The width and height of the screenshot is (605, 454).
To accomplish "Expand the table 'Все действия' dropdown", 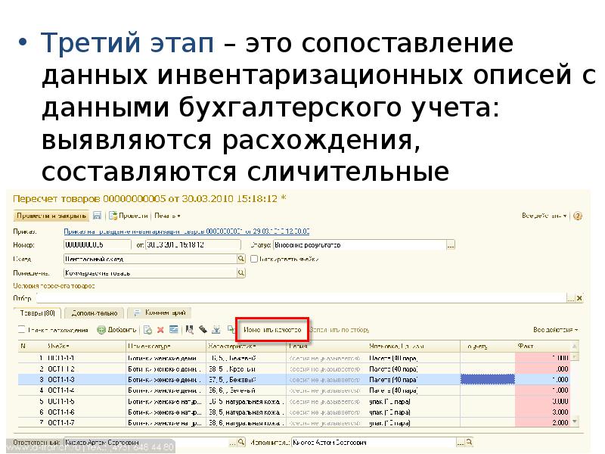I will (555, 330).
